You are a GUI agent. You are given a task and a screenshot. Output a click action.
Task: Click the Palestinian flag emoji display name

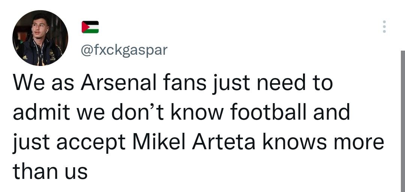(90, 27)
